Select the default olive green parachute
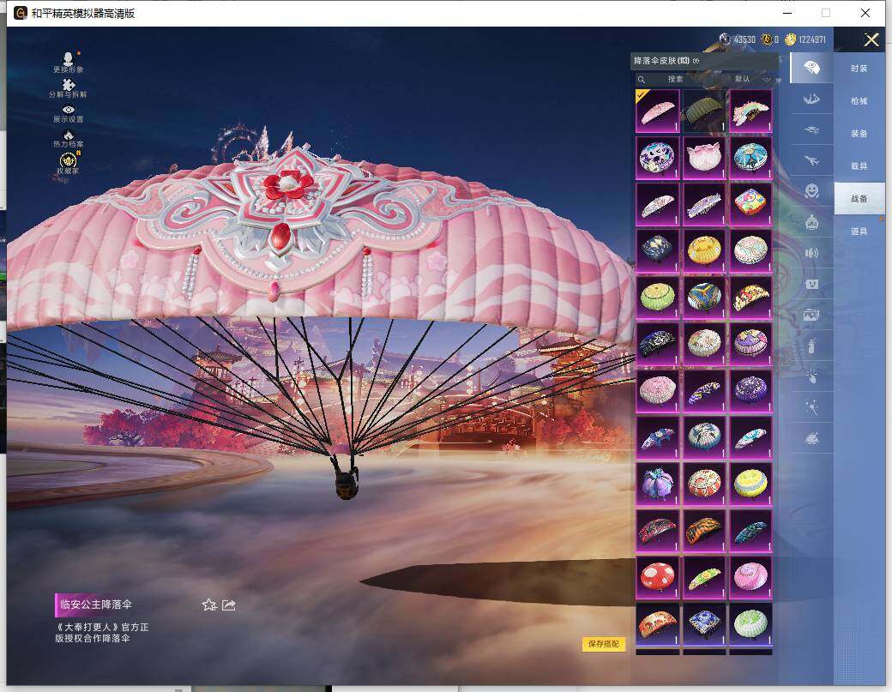Image resolution: width=892 pixels, height=692 pixels. [x=704, y=111]
